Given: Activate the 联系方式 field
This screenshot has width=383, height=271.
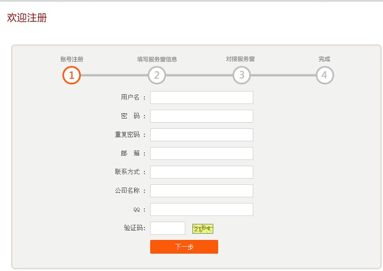Looking at the screenshot, I should 201,172.
